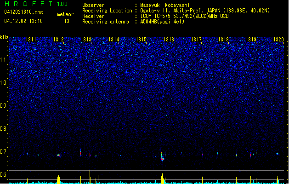Click the meteor echo near 1312 in spectrogram
The width and height of the screenshot is (289, 184).
pos(59,155)
